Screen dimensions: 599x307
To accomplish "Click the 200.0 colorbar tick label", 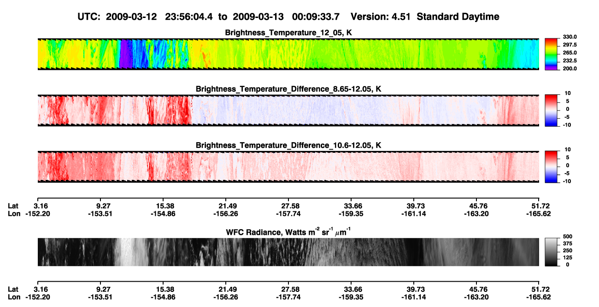I will point(569,68).
